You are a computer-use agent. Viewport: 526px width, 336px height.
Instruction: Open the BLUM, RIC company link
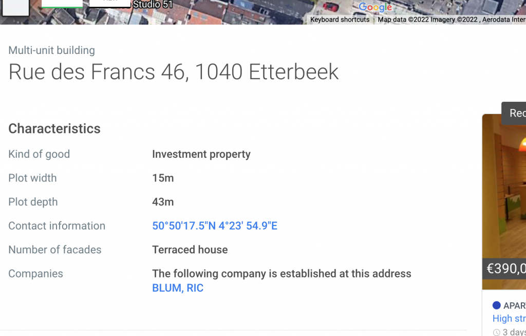pyautogui.click(x=178, y=288)
